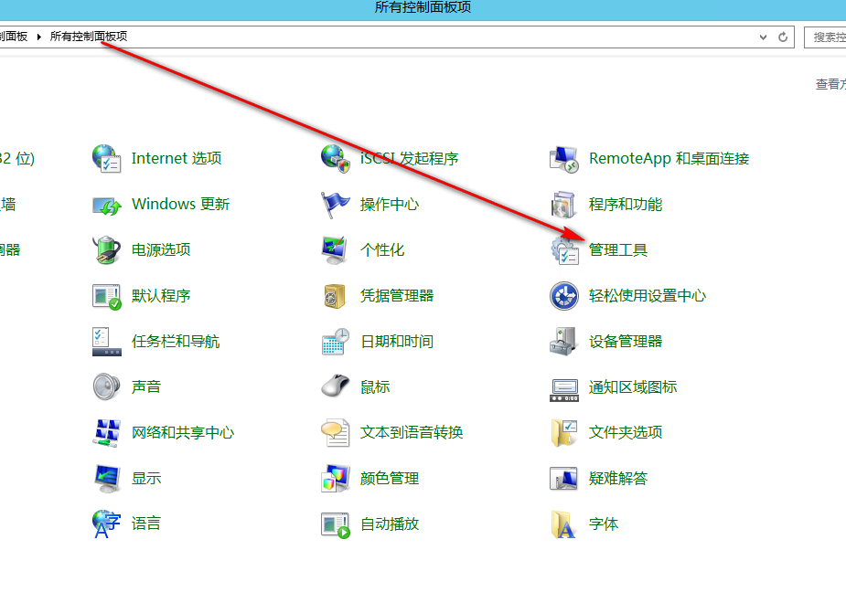This screenshot has height=603, width=846.
Task: Click the 轻松使用设置中心 link
Action: click(647, 296)
